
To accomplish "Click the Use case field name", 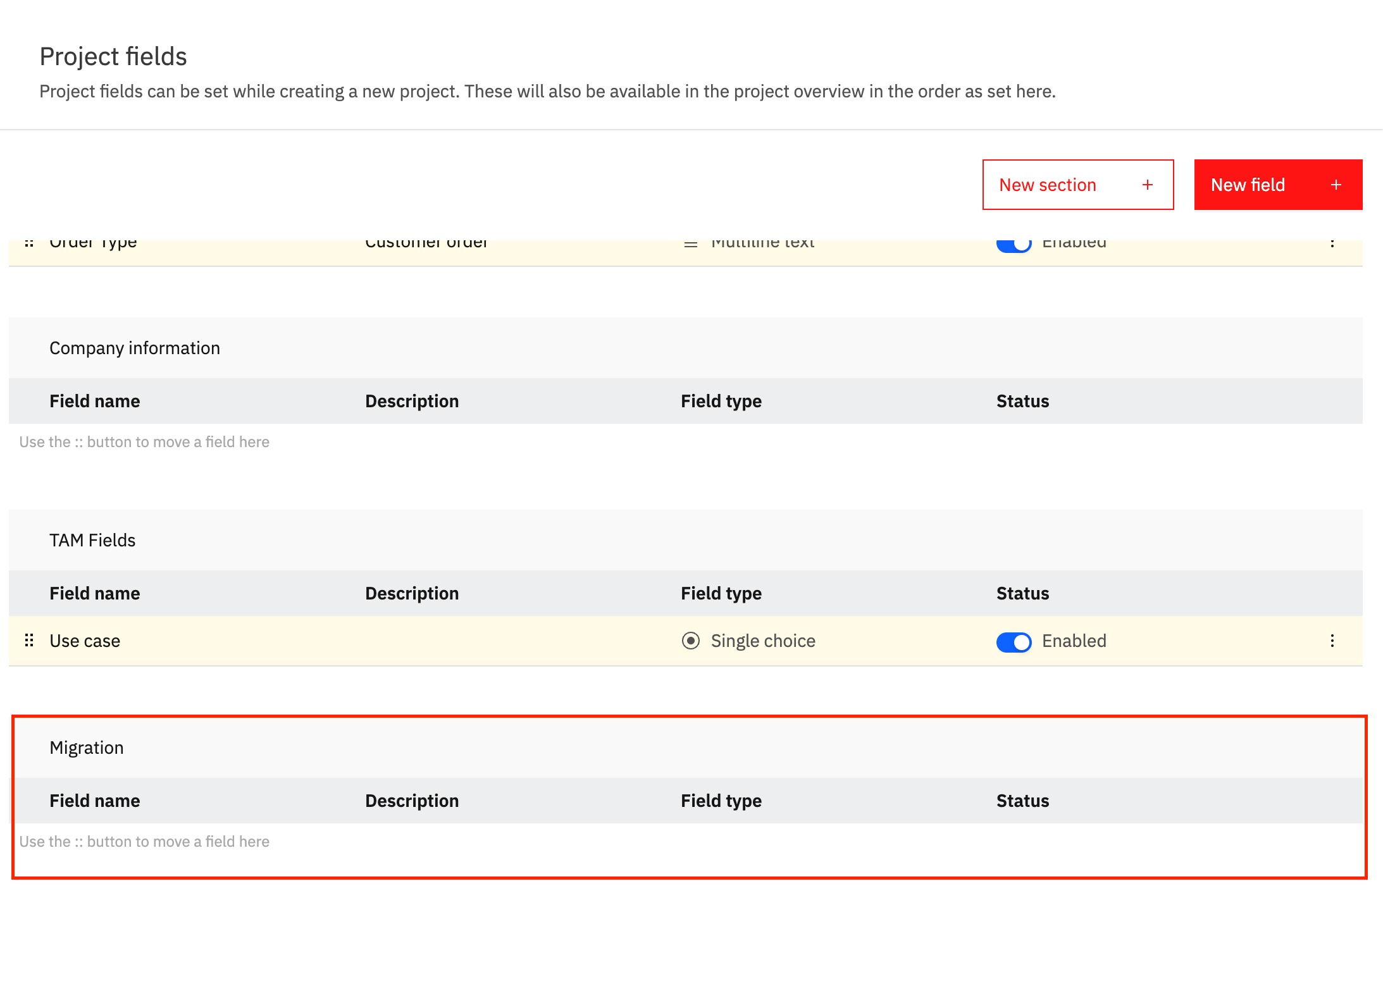I will tap(85, 641).
